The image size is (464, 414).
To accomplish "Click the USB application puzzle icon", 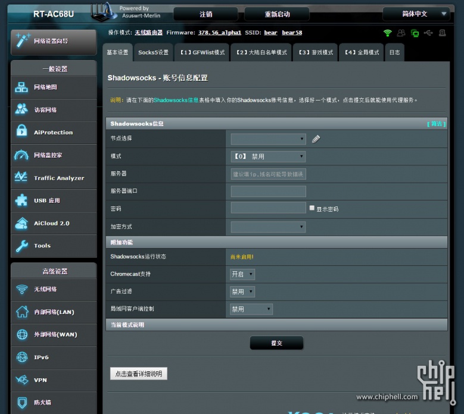I will [21, 200].
